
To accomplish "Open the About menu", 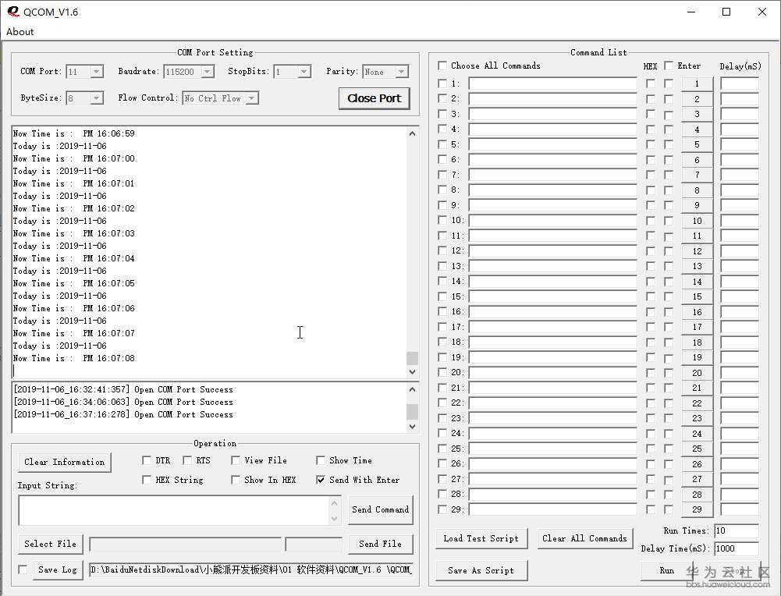I will click(x=20, y=32).
